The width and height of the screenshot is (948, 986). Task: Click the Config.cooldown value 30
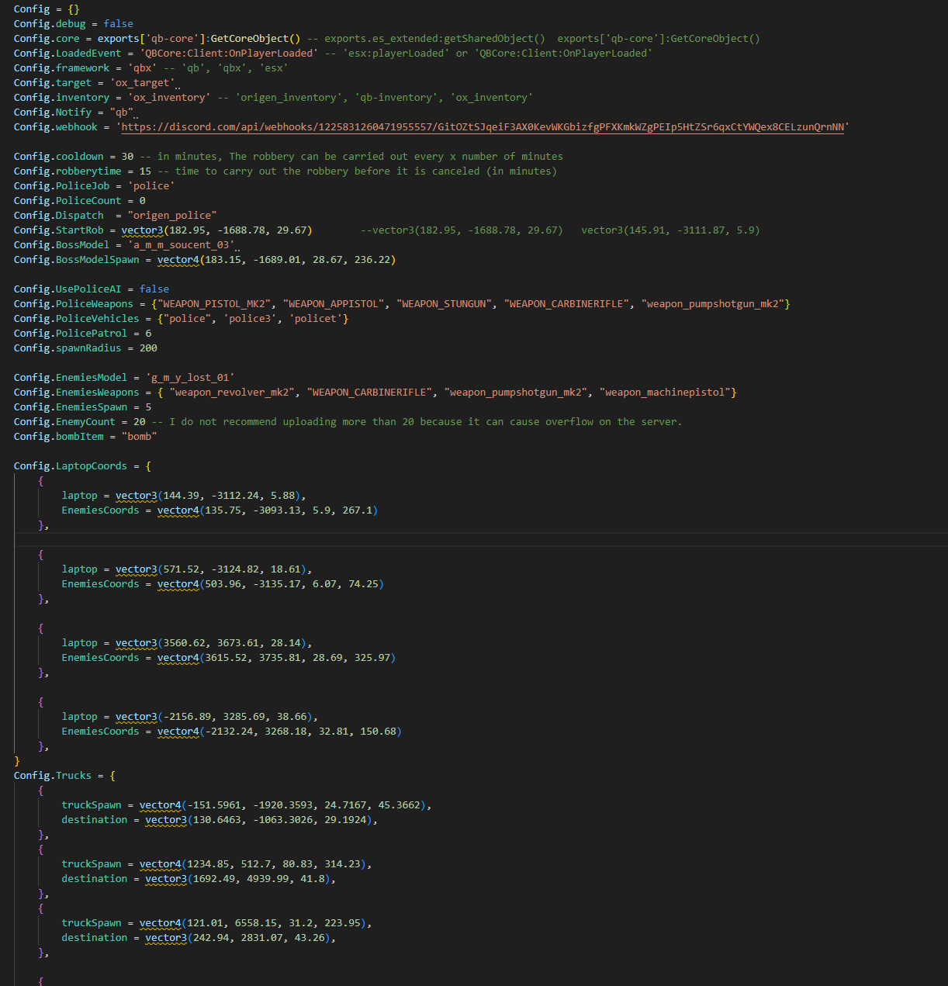[x=127, y=157]
